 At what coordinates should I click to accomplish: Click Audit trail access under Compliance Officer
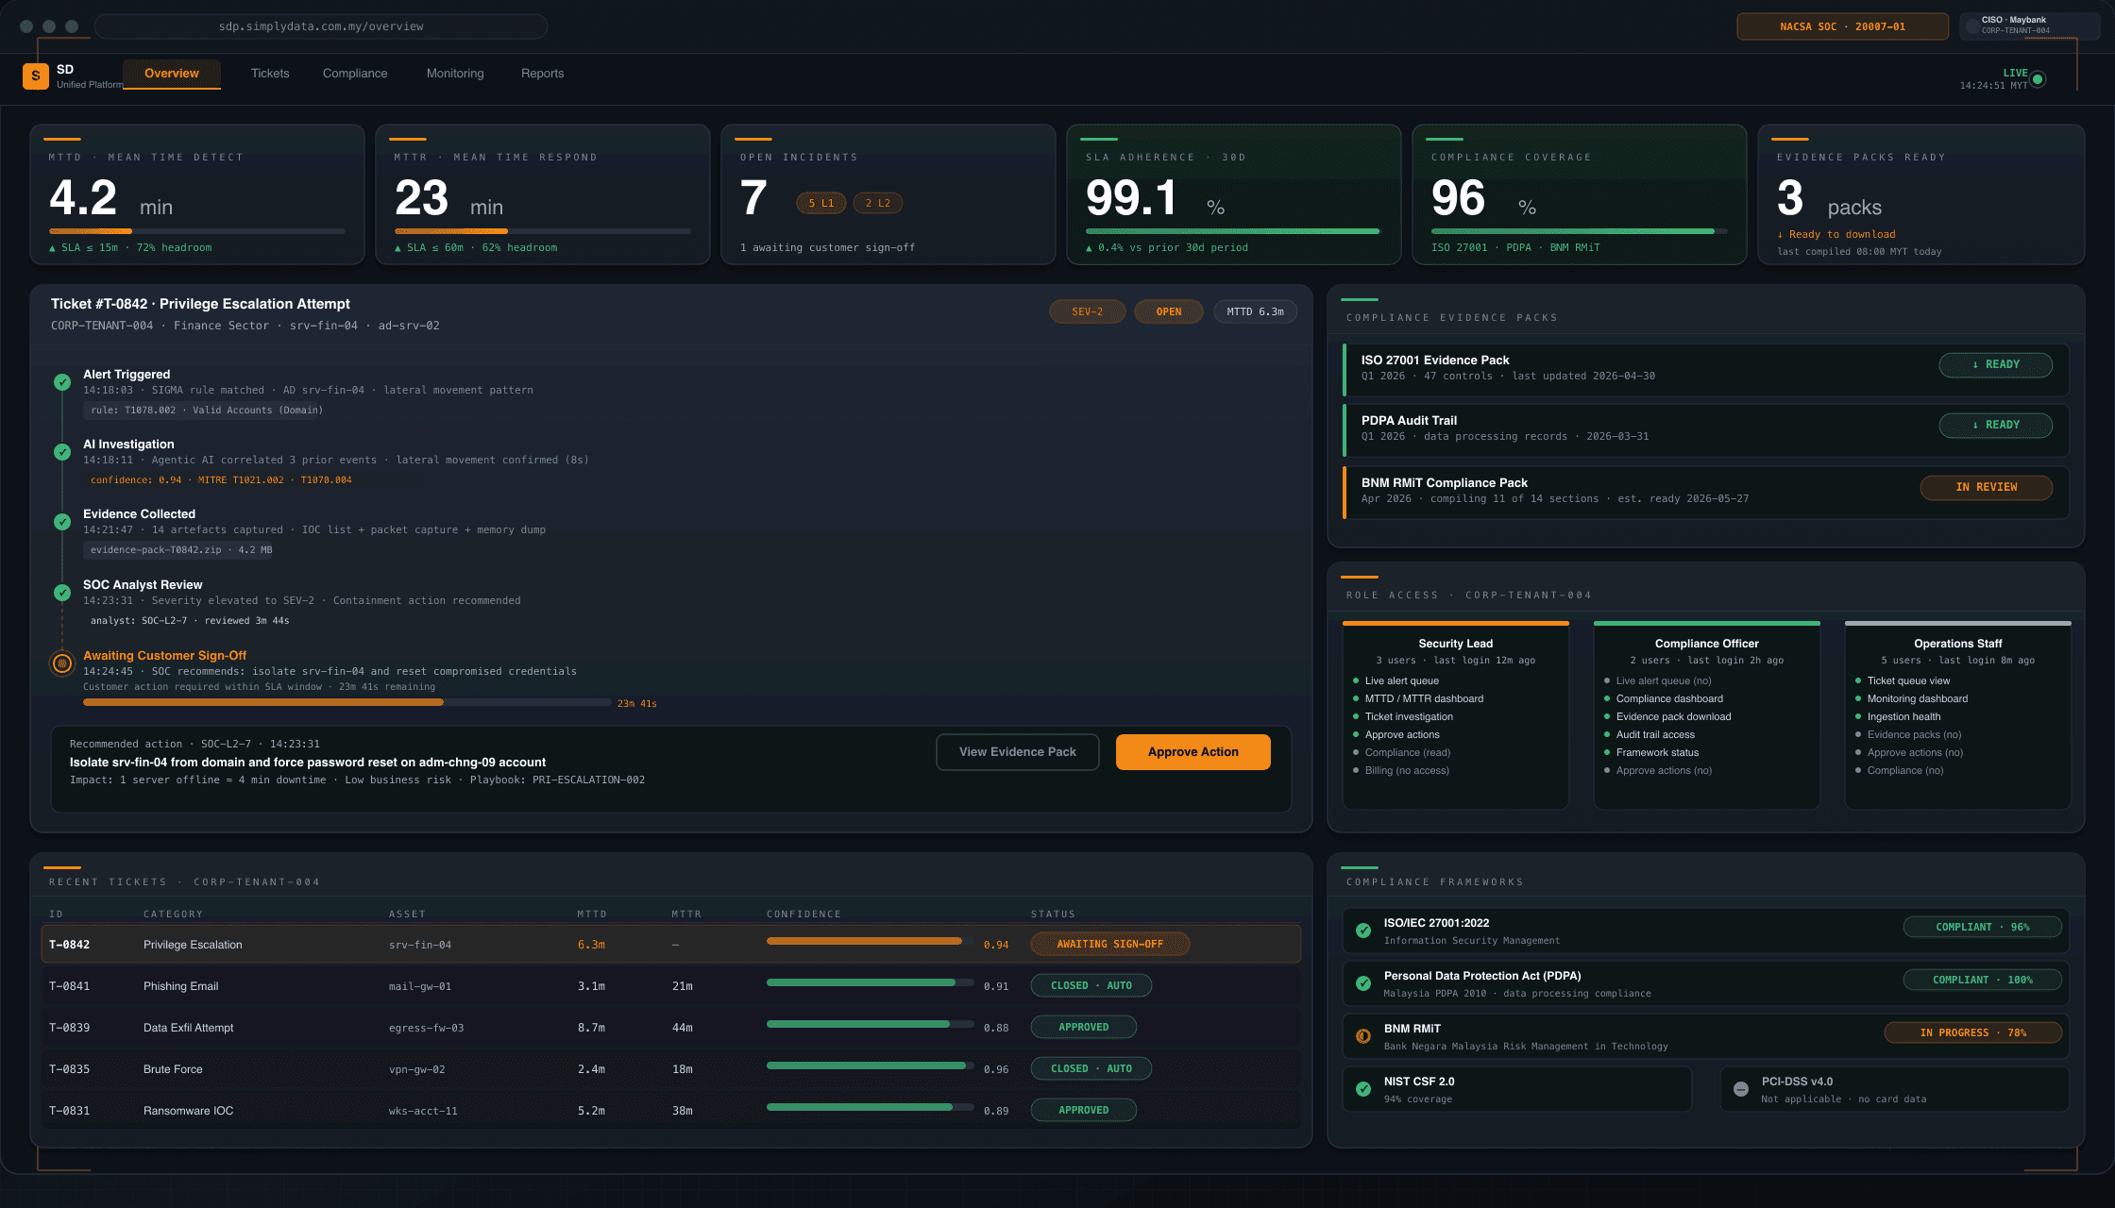click(1655, 734)
